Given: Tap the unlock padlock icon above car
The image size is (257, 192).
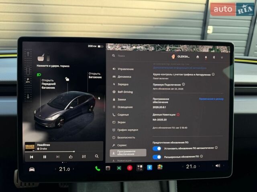Looking at the screenshot, I should [67, 79].
